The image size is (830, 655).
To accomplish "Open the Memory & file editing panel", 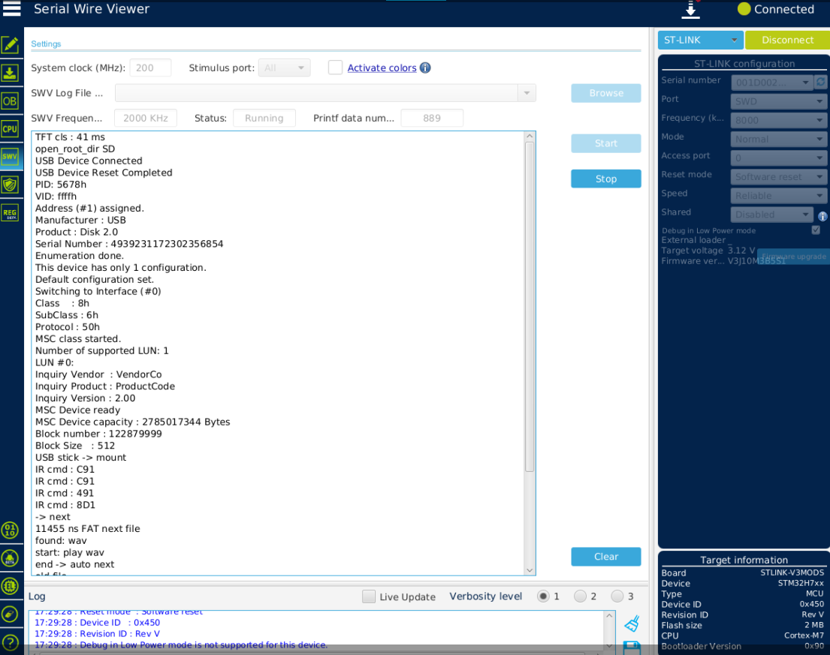I will [10, 45].
